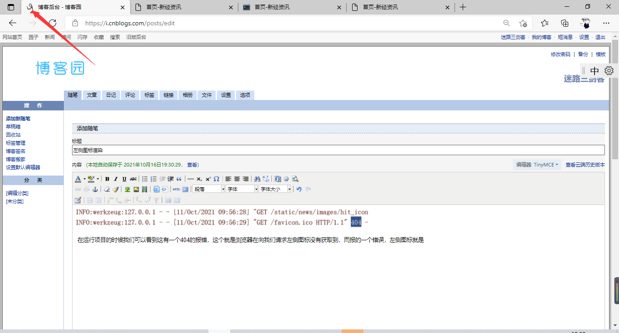The image size is (619, 333).
Task: Apply the text color button in editor toolbar
Action: coord(78,179)
